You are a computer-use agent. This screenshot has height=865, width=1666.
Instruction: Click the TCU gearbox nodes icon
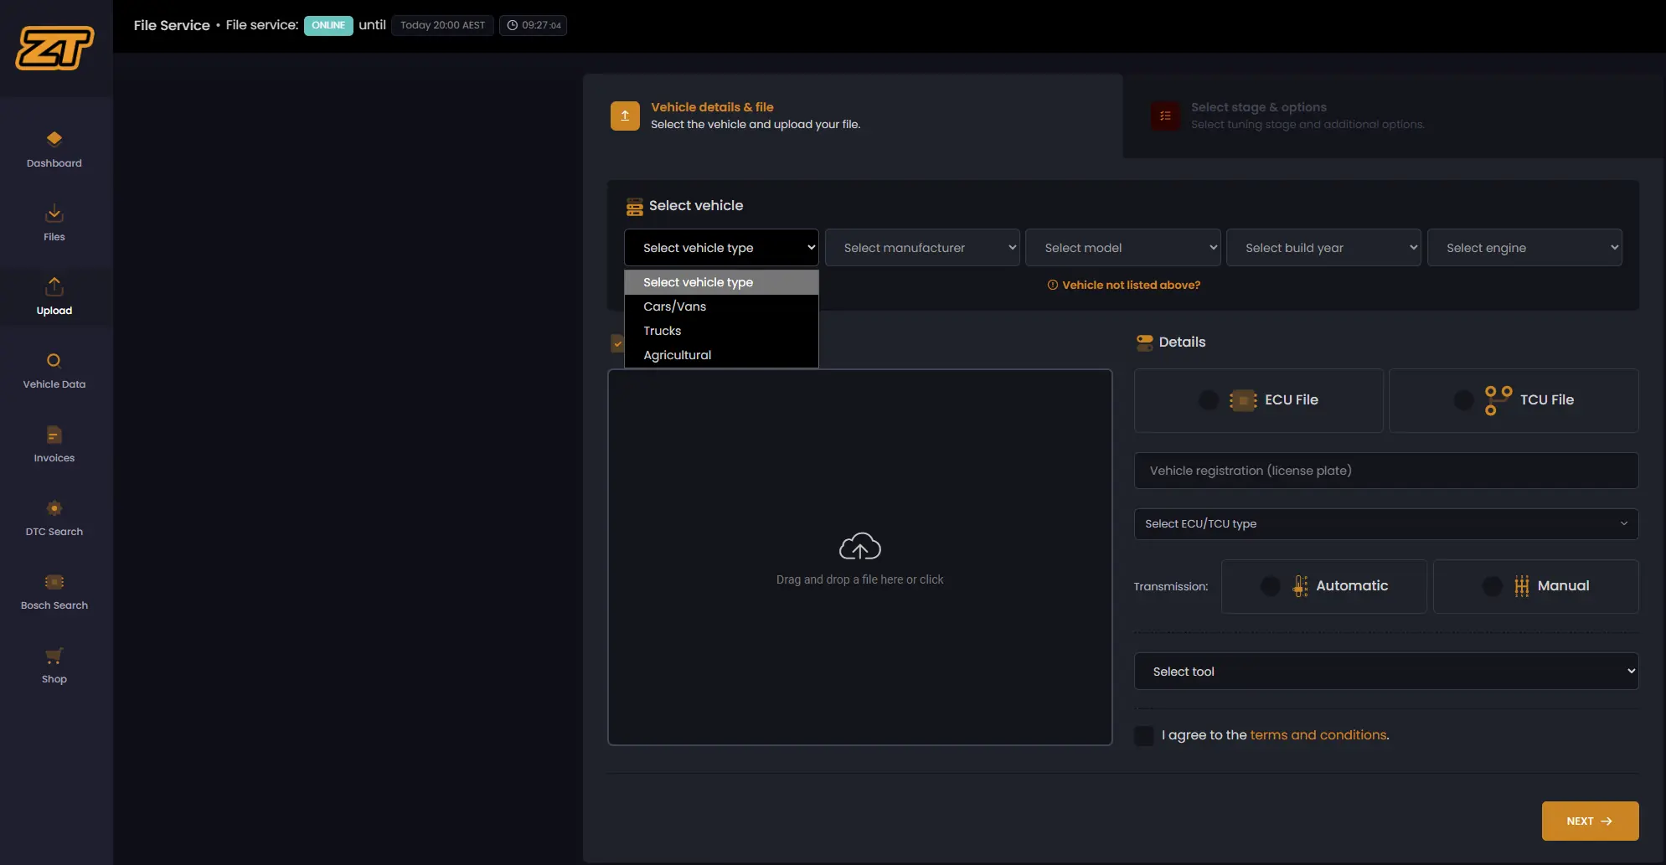(1498, 400)
